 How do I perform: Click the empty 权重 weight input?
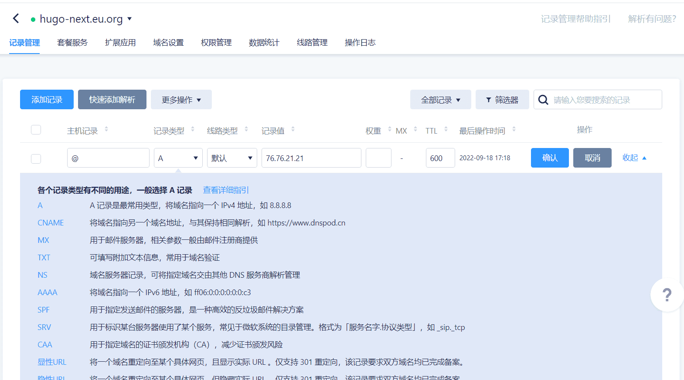tap(378, 158)
